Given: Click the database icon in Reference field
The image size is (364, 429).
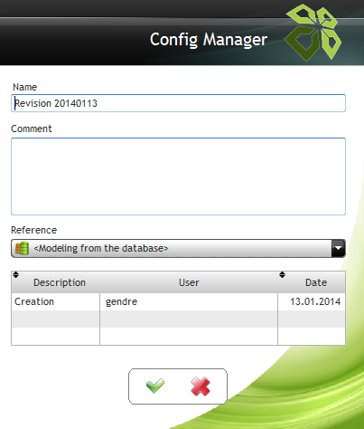Looking at the screenshot, I should click(22, 248).
